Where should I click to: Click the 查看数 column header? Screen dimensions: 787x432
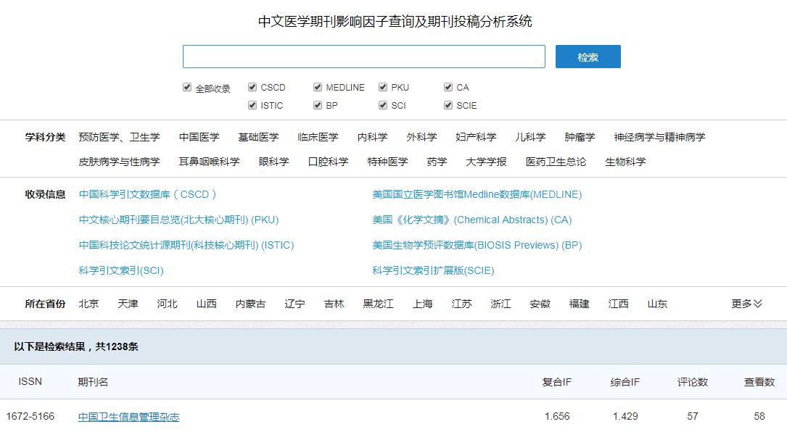(759, 382)
